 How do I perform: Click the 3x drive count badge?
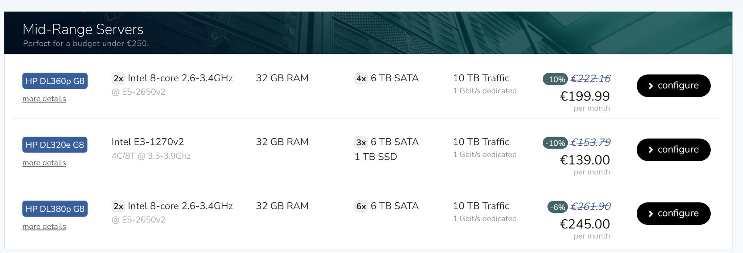[361, 142]
